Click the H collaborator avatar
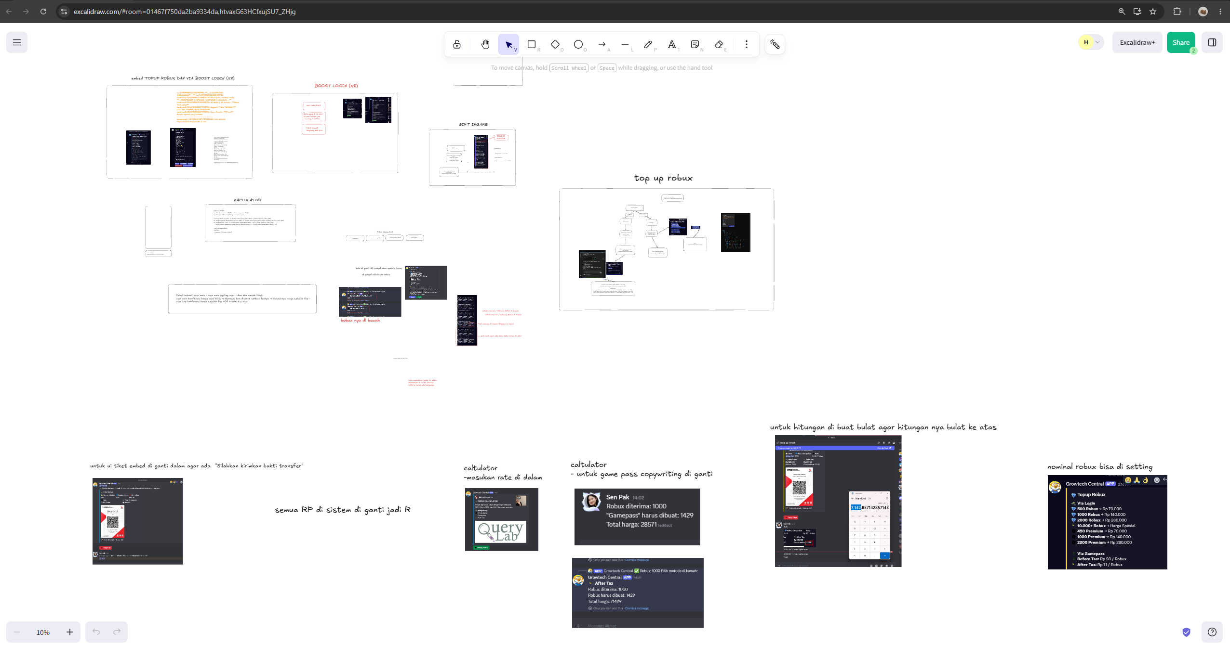The width and height of the screenshot is (1230, 645). tap(1086, 42)
